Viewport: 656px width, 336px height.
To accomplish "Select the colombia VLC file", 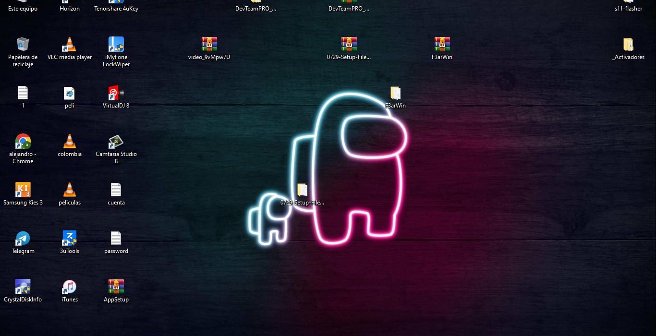I will (x=69, y=142).
